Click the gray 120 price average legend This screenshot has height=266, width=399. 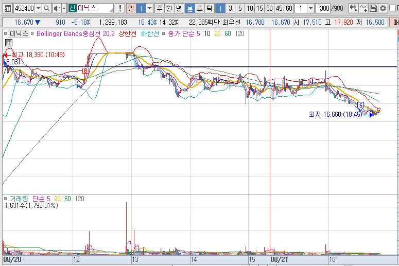click(239, 33)
